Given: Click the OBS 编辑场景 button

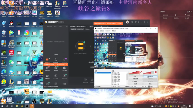Looking at the screenshot, I should [135, 79].
